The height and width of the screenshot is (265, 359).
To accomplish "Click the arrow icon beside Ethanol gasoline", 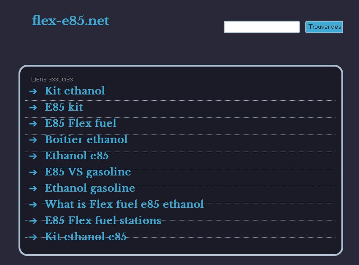I will coord(33,189).
